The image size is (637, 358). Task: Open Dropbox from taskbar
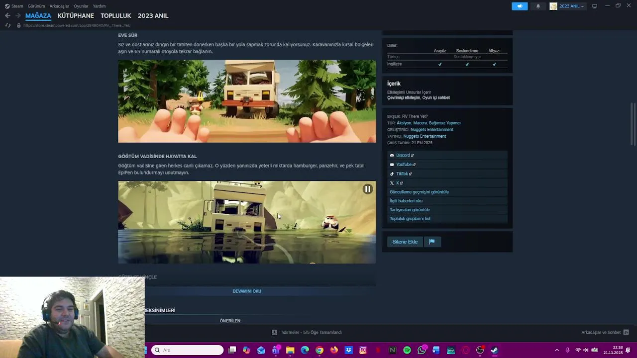pos(348,350)
